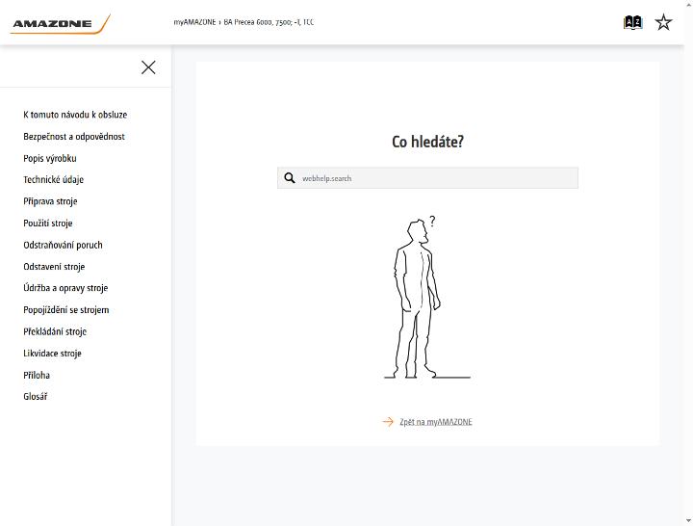Screen dimensions: 693x526
Task: Open the myAMAZONE breadcrumb link
Action: pos(194,22)
